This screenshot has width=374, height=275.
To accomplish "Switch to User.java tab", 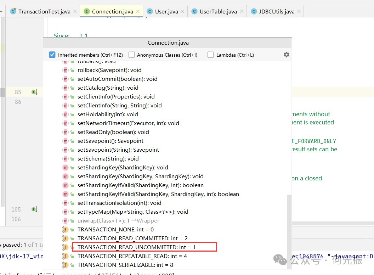I will tap(166, 11).
